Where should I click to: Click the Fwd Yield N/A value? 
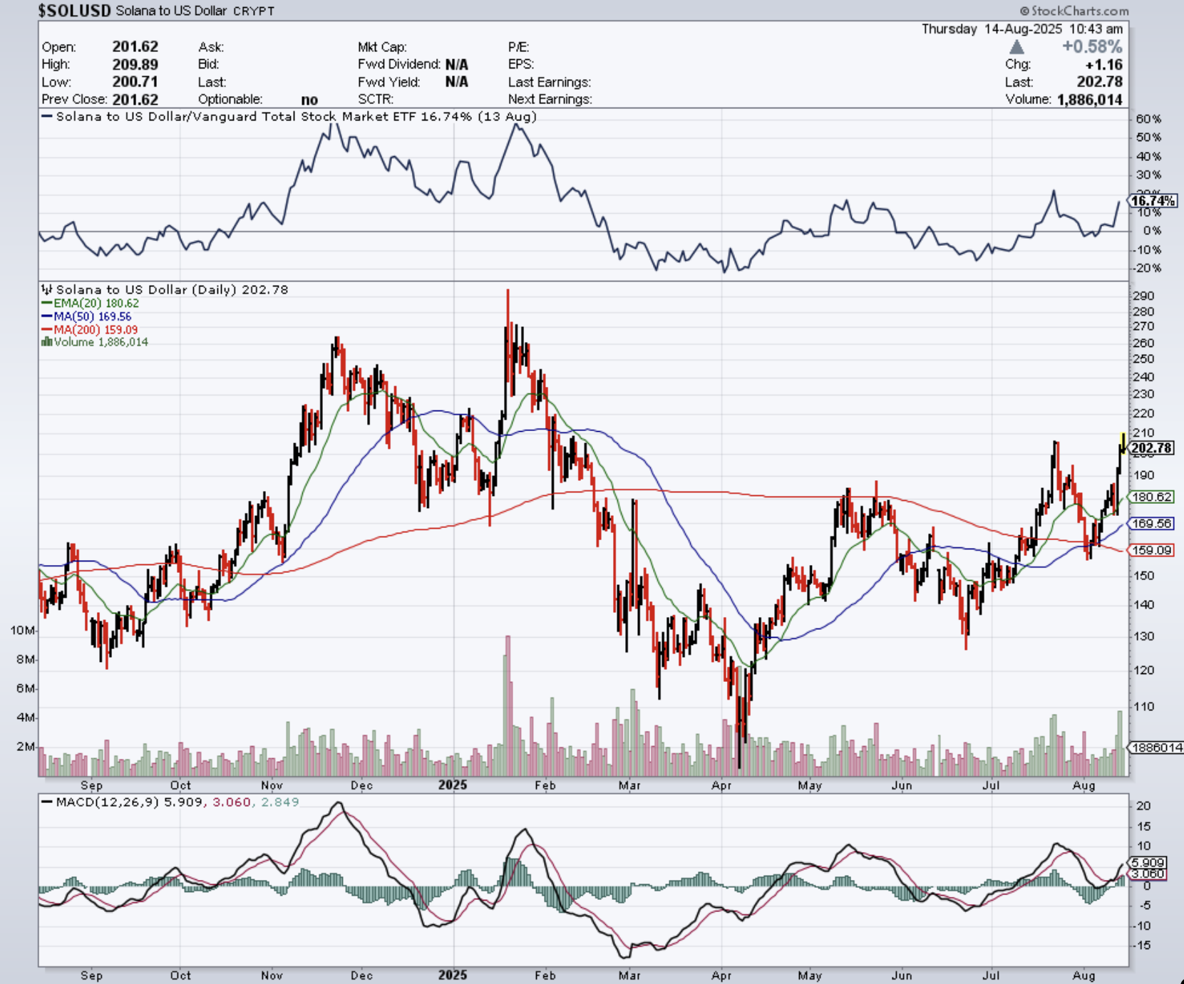tap(457, 82)
